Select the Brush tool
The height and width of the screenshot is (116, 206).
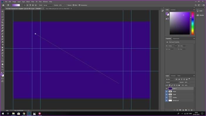(2, 34)
